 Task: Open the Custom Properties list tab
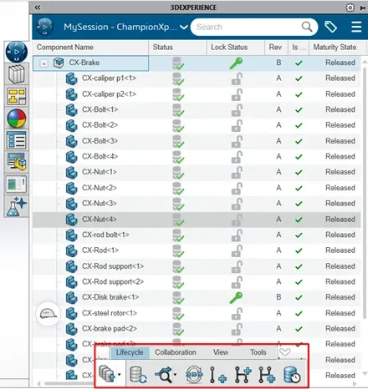pos(17,140)
